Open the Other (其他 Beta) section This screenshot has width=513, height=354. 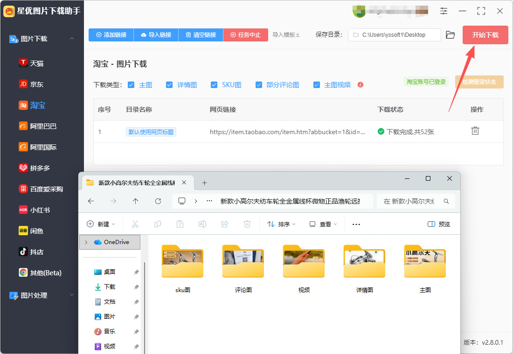tap(40, 272)
